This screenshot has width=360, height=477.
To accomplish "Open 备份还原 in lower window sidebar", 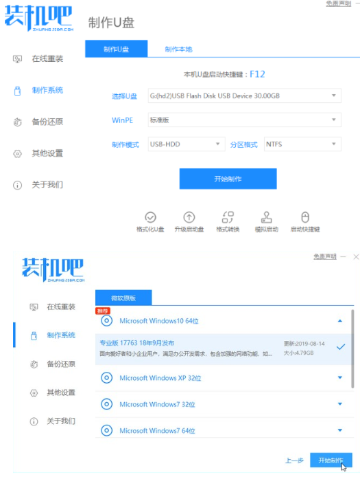I will tap(53, 364).
